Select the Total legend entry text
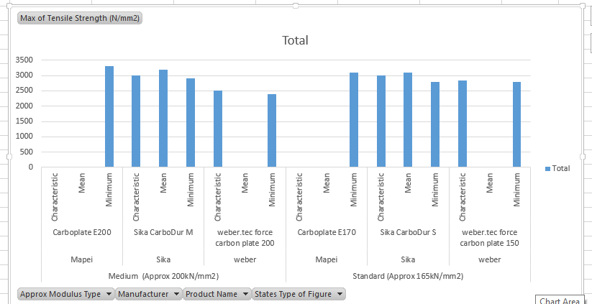The image size is (592, 304). [561, 168]
